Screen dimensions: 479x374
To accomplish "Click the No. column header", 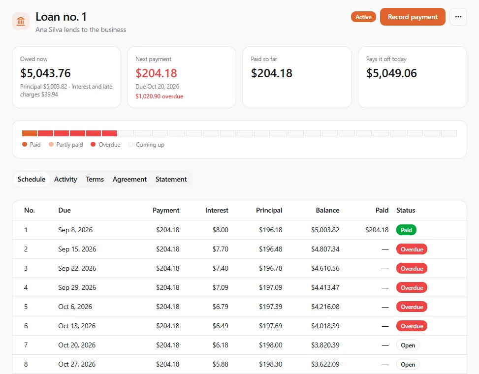I will [x=30, y=210].
